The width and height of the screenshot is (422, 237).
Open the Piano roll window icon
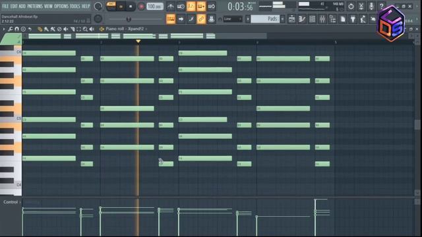(x=302, y=19)
